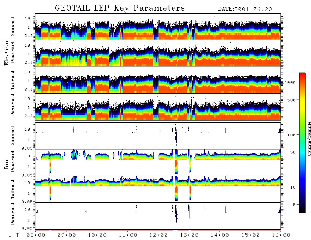Click the GEOTAIL LEP Key Parameters title
Screen dimensions: 311x240
point(120,8)
